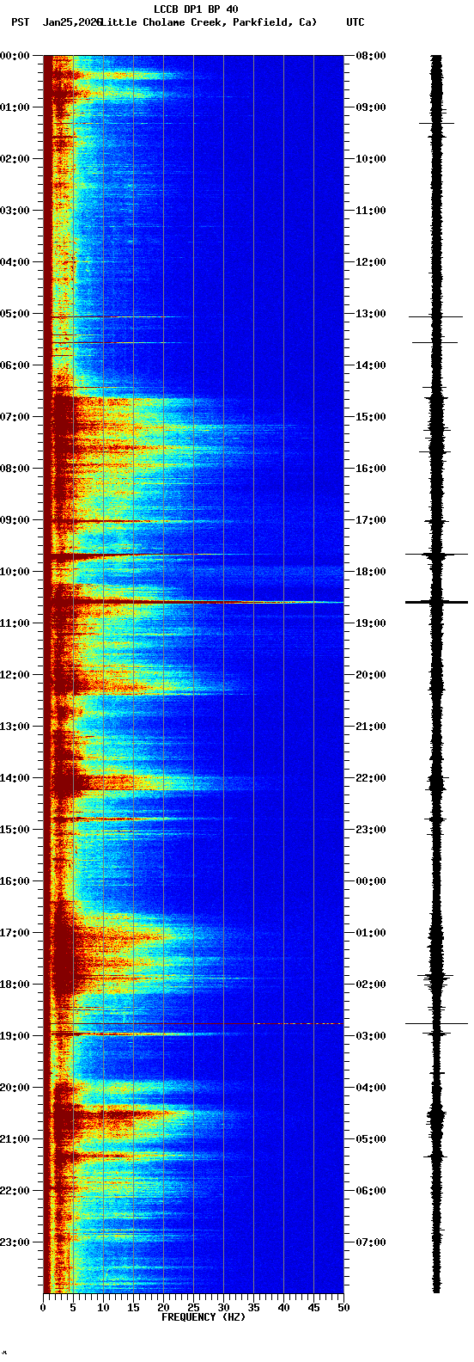The width and height of the screenshot is (474, 1362).
Task: Click the "09:00" label on UTC axis
Action: 371,107
